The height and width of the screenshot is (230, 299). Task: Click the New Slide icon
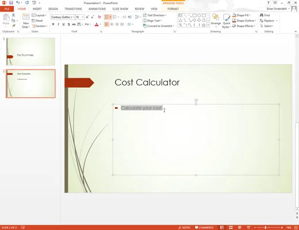pyautogui.click(x=26, y=21)
